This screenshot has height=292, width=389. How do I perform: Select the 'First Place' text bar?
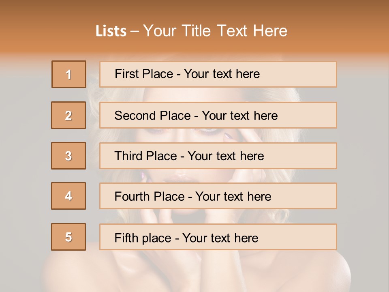pyautogui.click(x=218, y=74)
